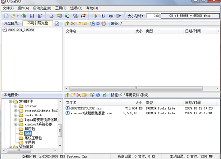Open the 文件(F) menu
221x159 pixels.
pos(8,8)
